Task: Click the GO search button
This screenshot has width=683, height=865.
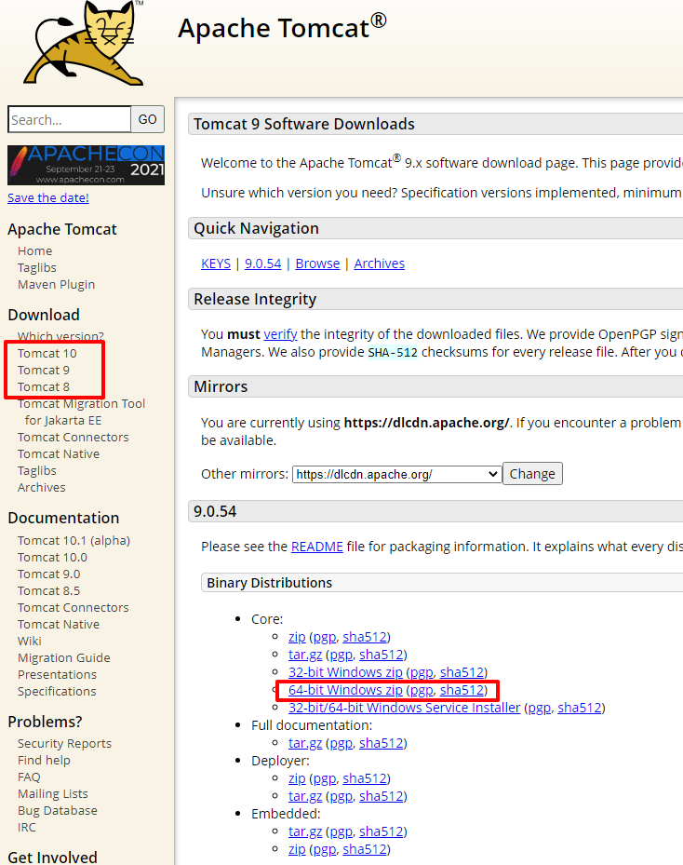Action: [x=147, y=120]
